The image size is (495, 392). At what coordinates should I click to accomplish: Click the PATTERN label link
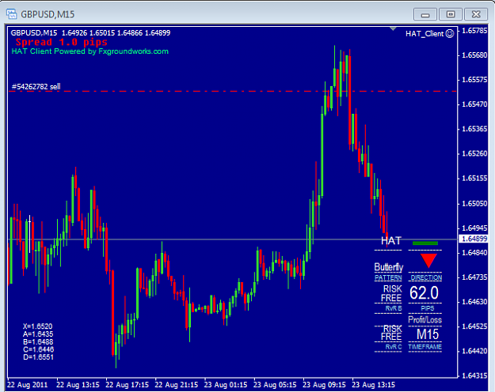tap(388, 277)
